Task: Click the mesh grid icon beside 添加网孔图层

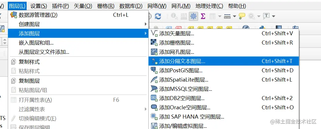Action: click(154, 52)
